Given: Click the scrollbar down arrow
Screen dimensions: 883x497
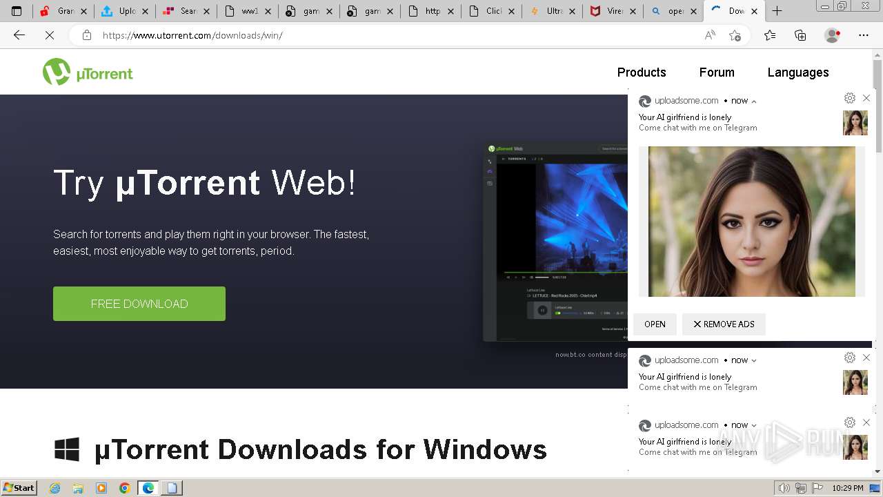Looking at the screenshot, I should (x=877, y=471).
